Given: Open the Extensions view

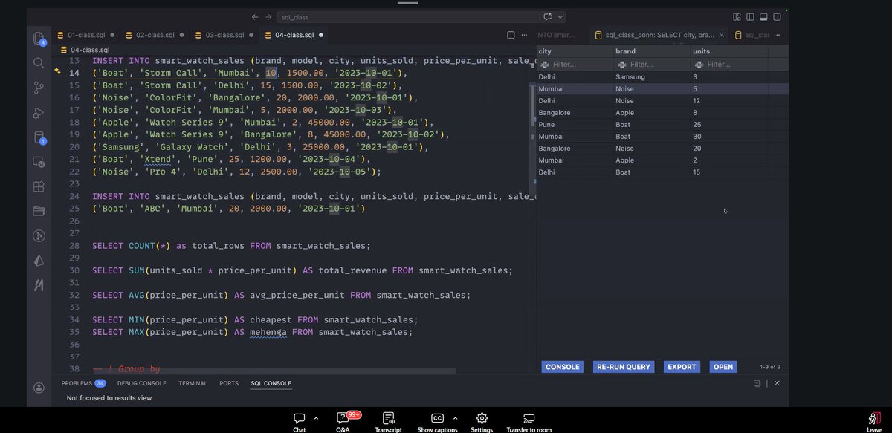Looking at the screenshot, I should (39, 186).
